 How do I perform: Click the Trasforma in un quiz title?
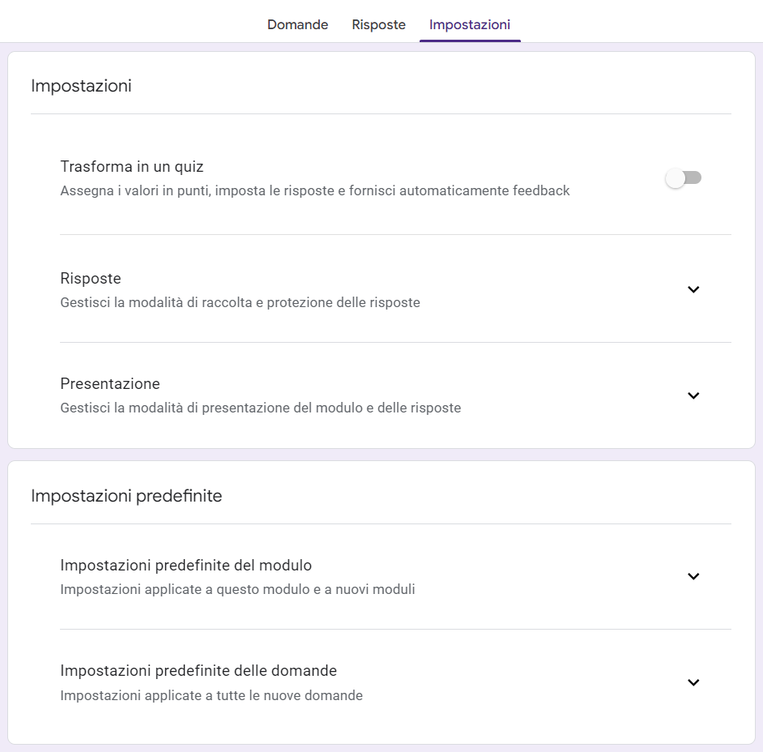(x=132, y=167)
